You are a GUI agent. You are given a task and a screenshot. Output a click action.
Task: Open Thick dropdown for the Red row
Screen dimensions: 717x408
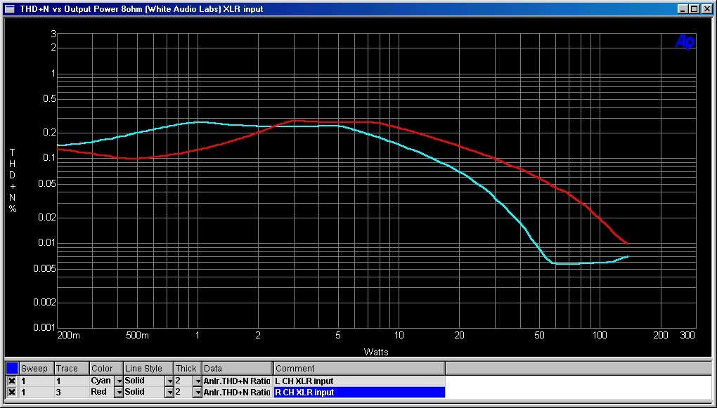(x=198, y=392)
